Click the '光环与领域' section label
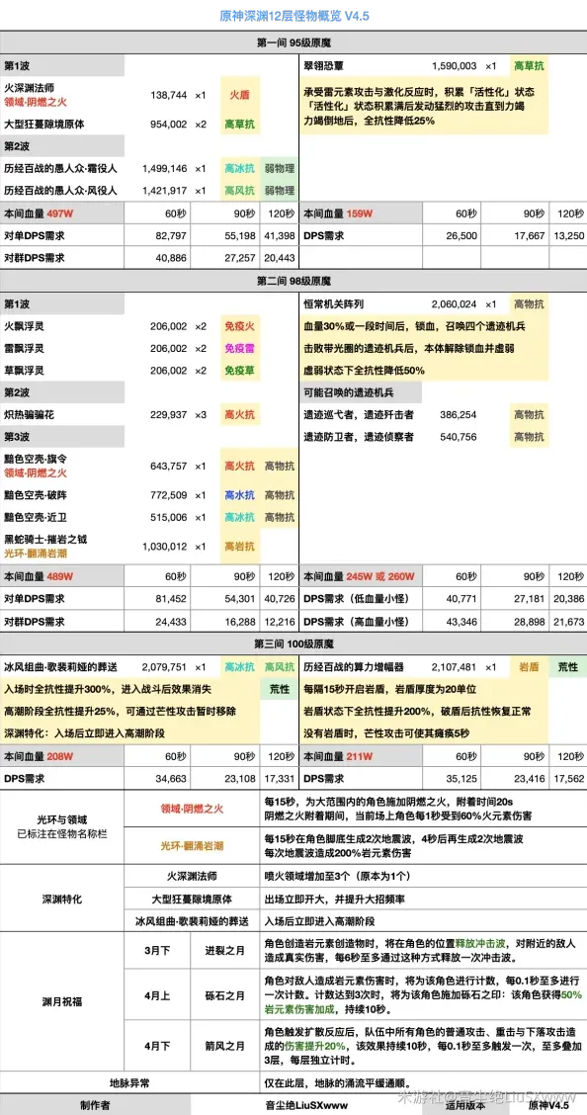Image resolution: width=587 pixels, height=1115 pixels. coord(61,818)
